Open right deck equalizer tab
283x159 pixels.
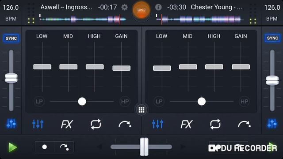point(158,124)
